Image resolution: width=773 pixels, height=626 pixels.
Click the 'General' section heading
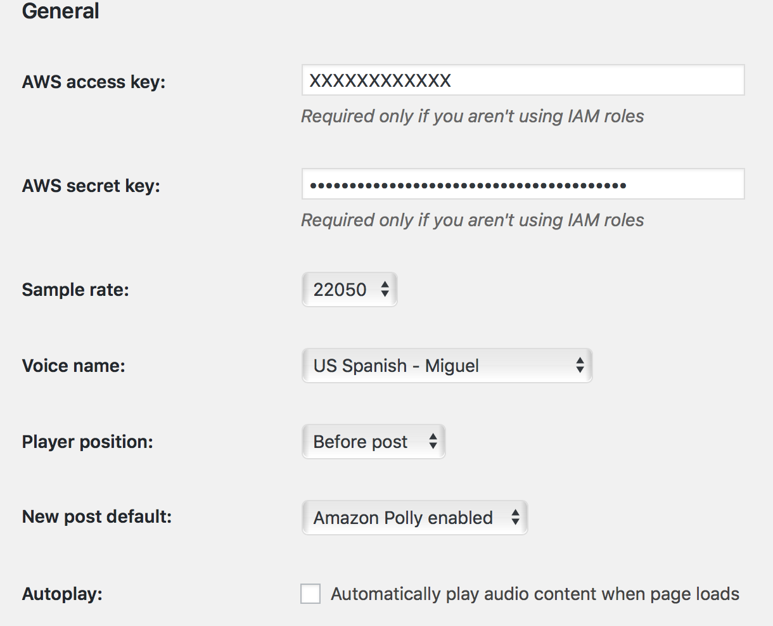pyautogui.click(x=61, y=11)
